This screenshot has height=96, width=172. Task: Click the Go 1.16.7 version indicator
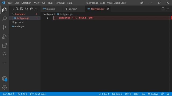click(8, 94)
